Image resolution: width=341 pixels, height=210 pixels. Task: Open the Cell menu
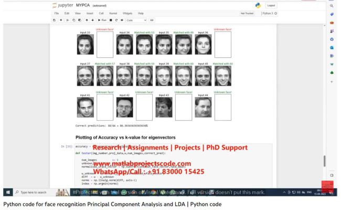101,13
